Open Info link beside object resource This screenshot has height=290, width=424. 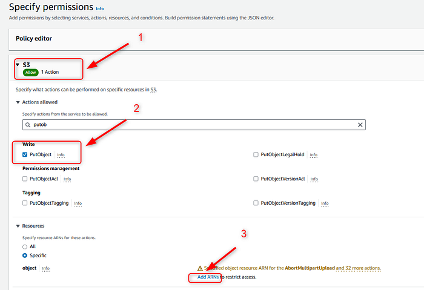click(45, 268)
